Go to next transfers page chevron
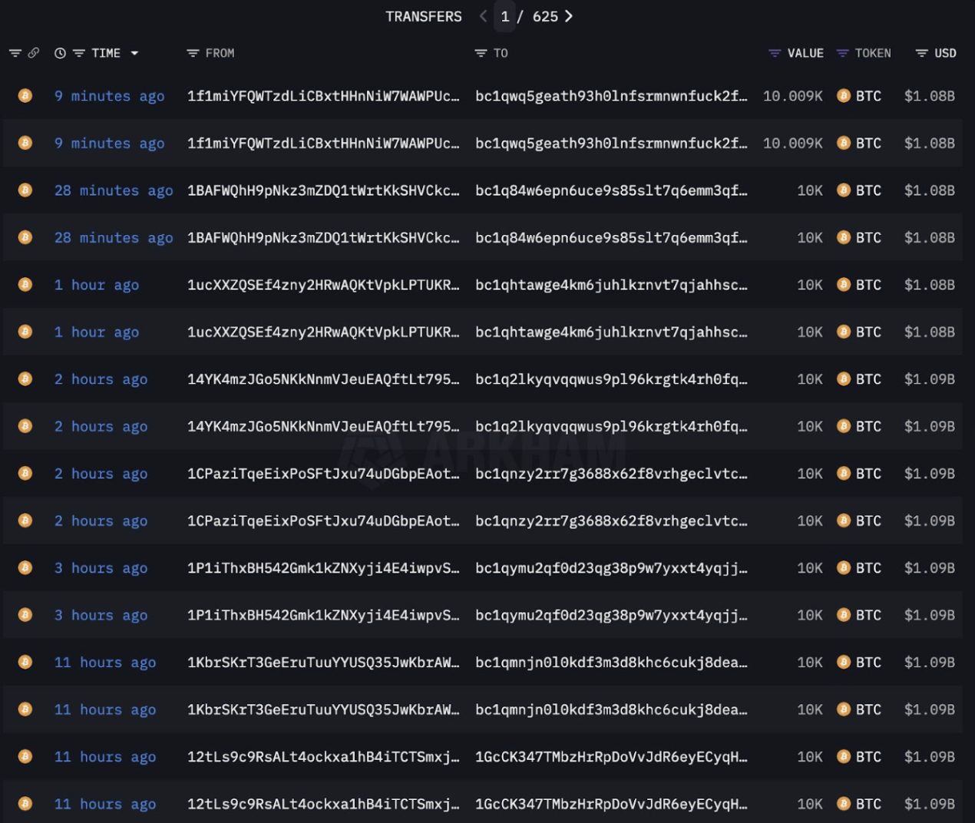Screen dimensions: 975x823 pos(568,16)
